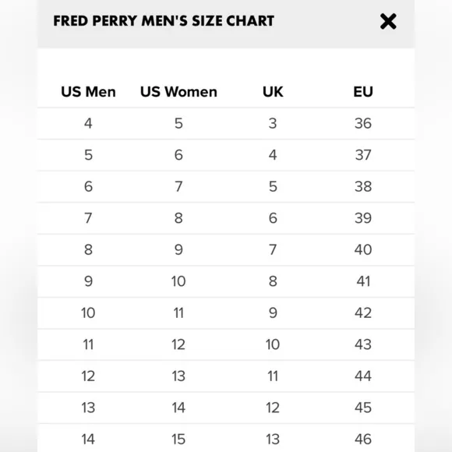Image resolution: width=452 pixels, height=452 pixels.
Task: Click US Men size 10 cell
Action: point(88,313)
